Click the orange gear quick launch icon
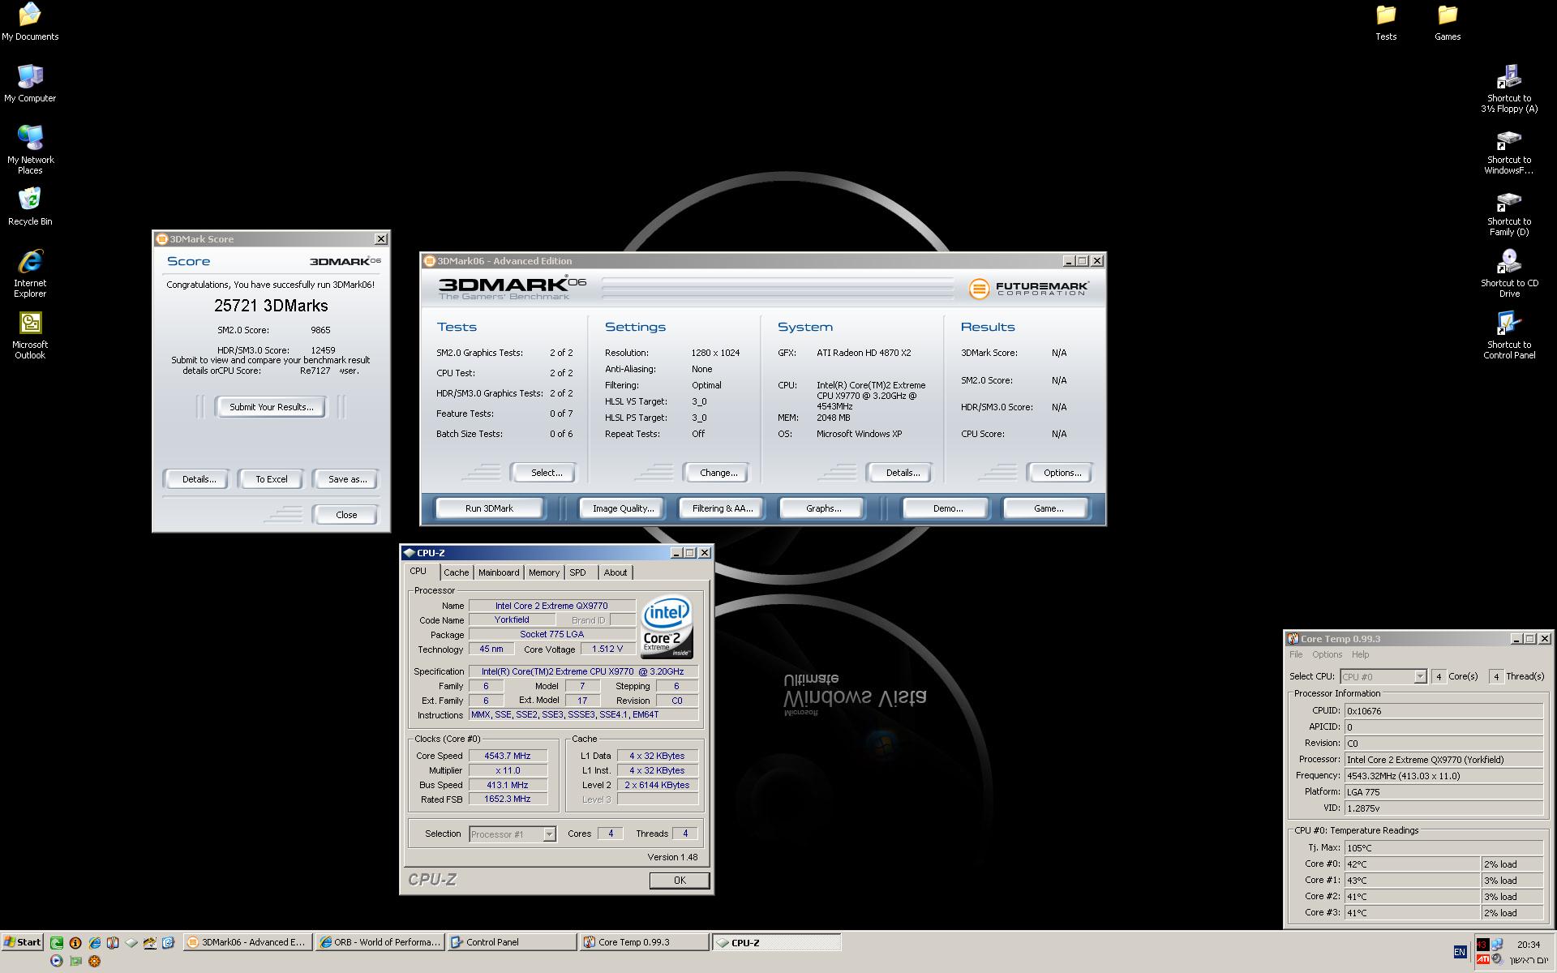1557x973 pixels. click(x=94, y=961)
